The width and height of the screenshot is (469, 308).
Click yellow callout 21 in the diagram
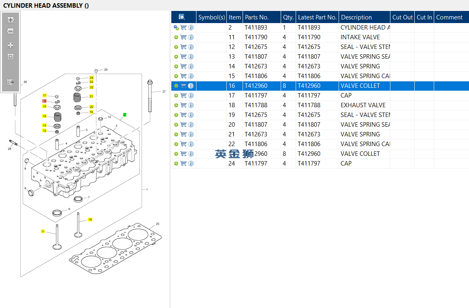point(91,96)
